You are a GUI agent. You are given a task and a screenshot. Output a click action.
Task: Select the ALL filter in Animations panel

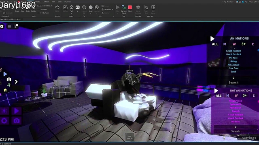click(215, 44)
